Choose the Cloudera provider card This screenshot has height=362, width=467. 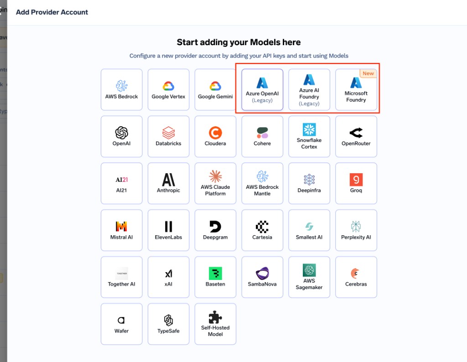[x=215, y=136]
